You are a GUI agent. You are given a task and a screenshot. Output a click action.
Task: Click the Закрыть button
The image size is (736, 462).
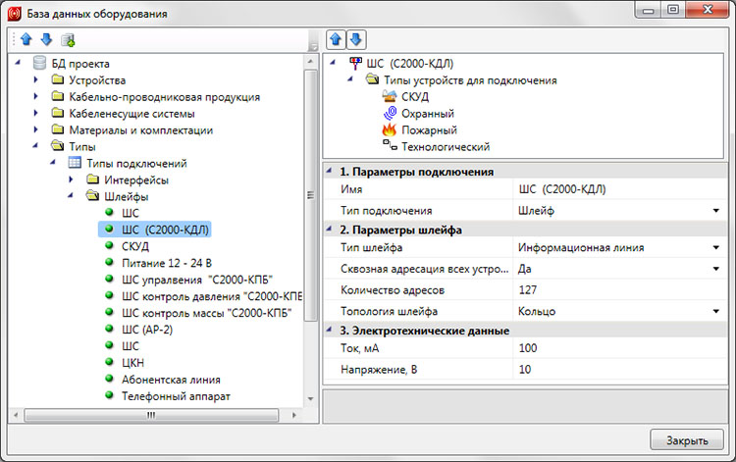[687, 440]
